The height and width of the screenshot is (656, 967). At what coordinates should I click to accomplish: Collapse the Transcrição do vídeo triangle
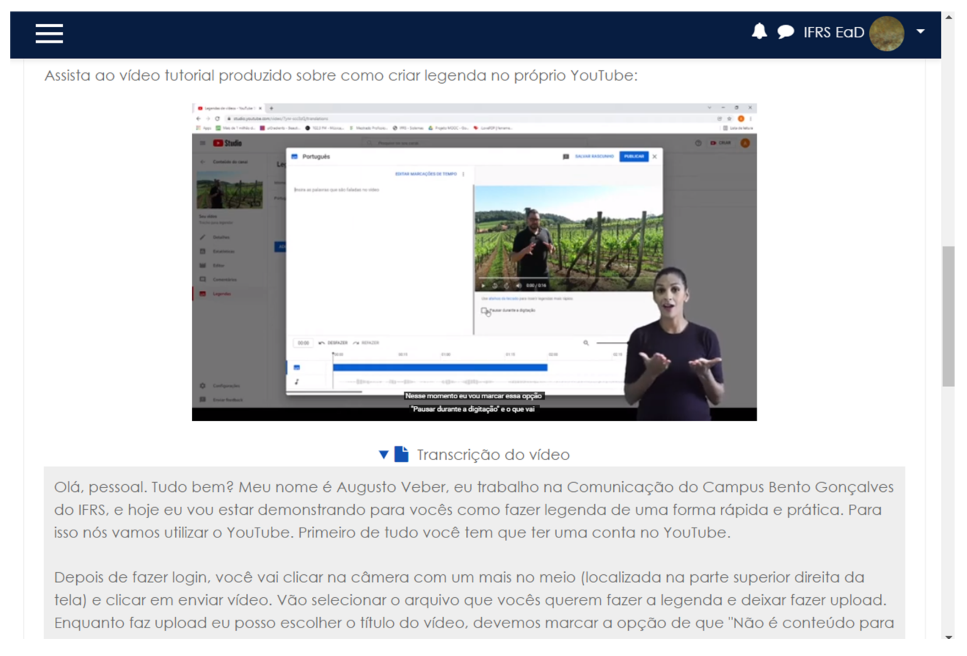point(384,455)
